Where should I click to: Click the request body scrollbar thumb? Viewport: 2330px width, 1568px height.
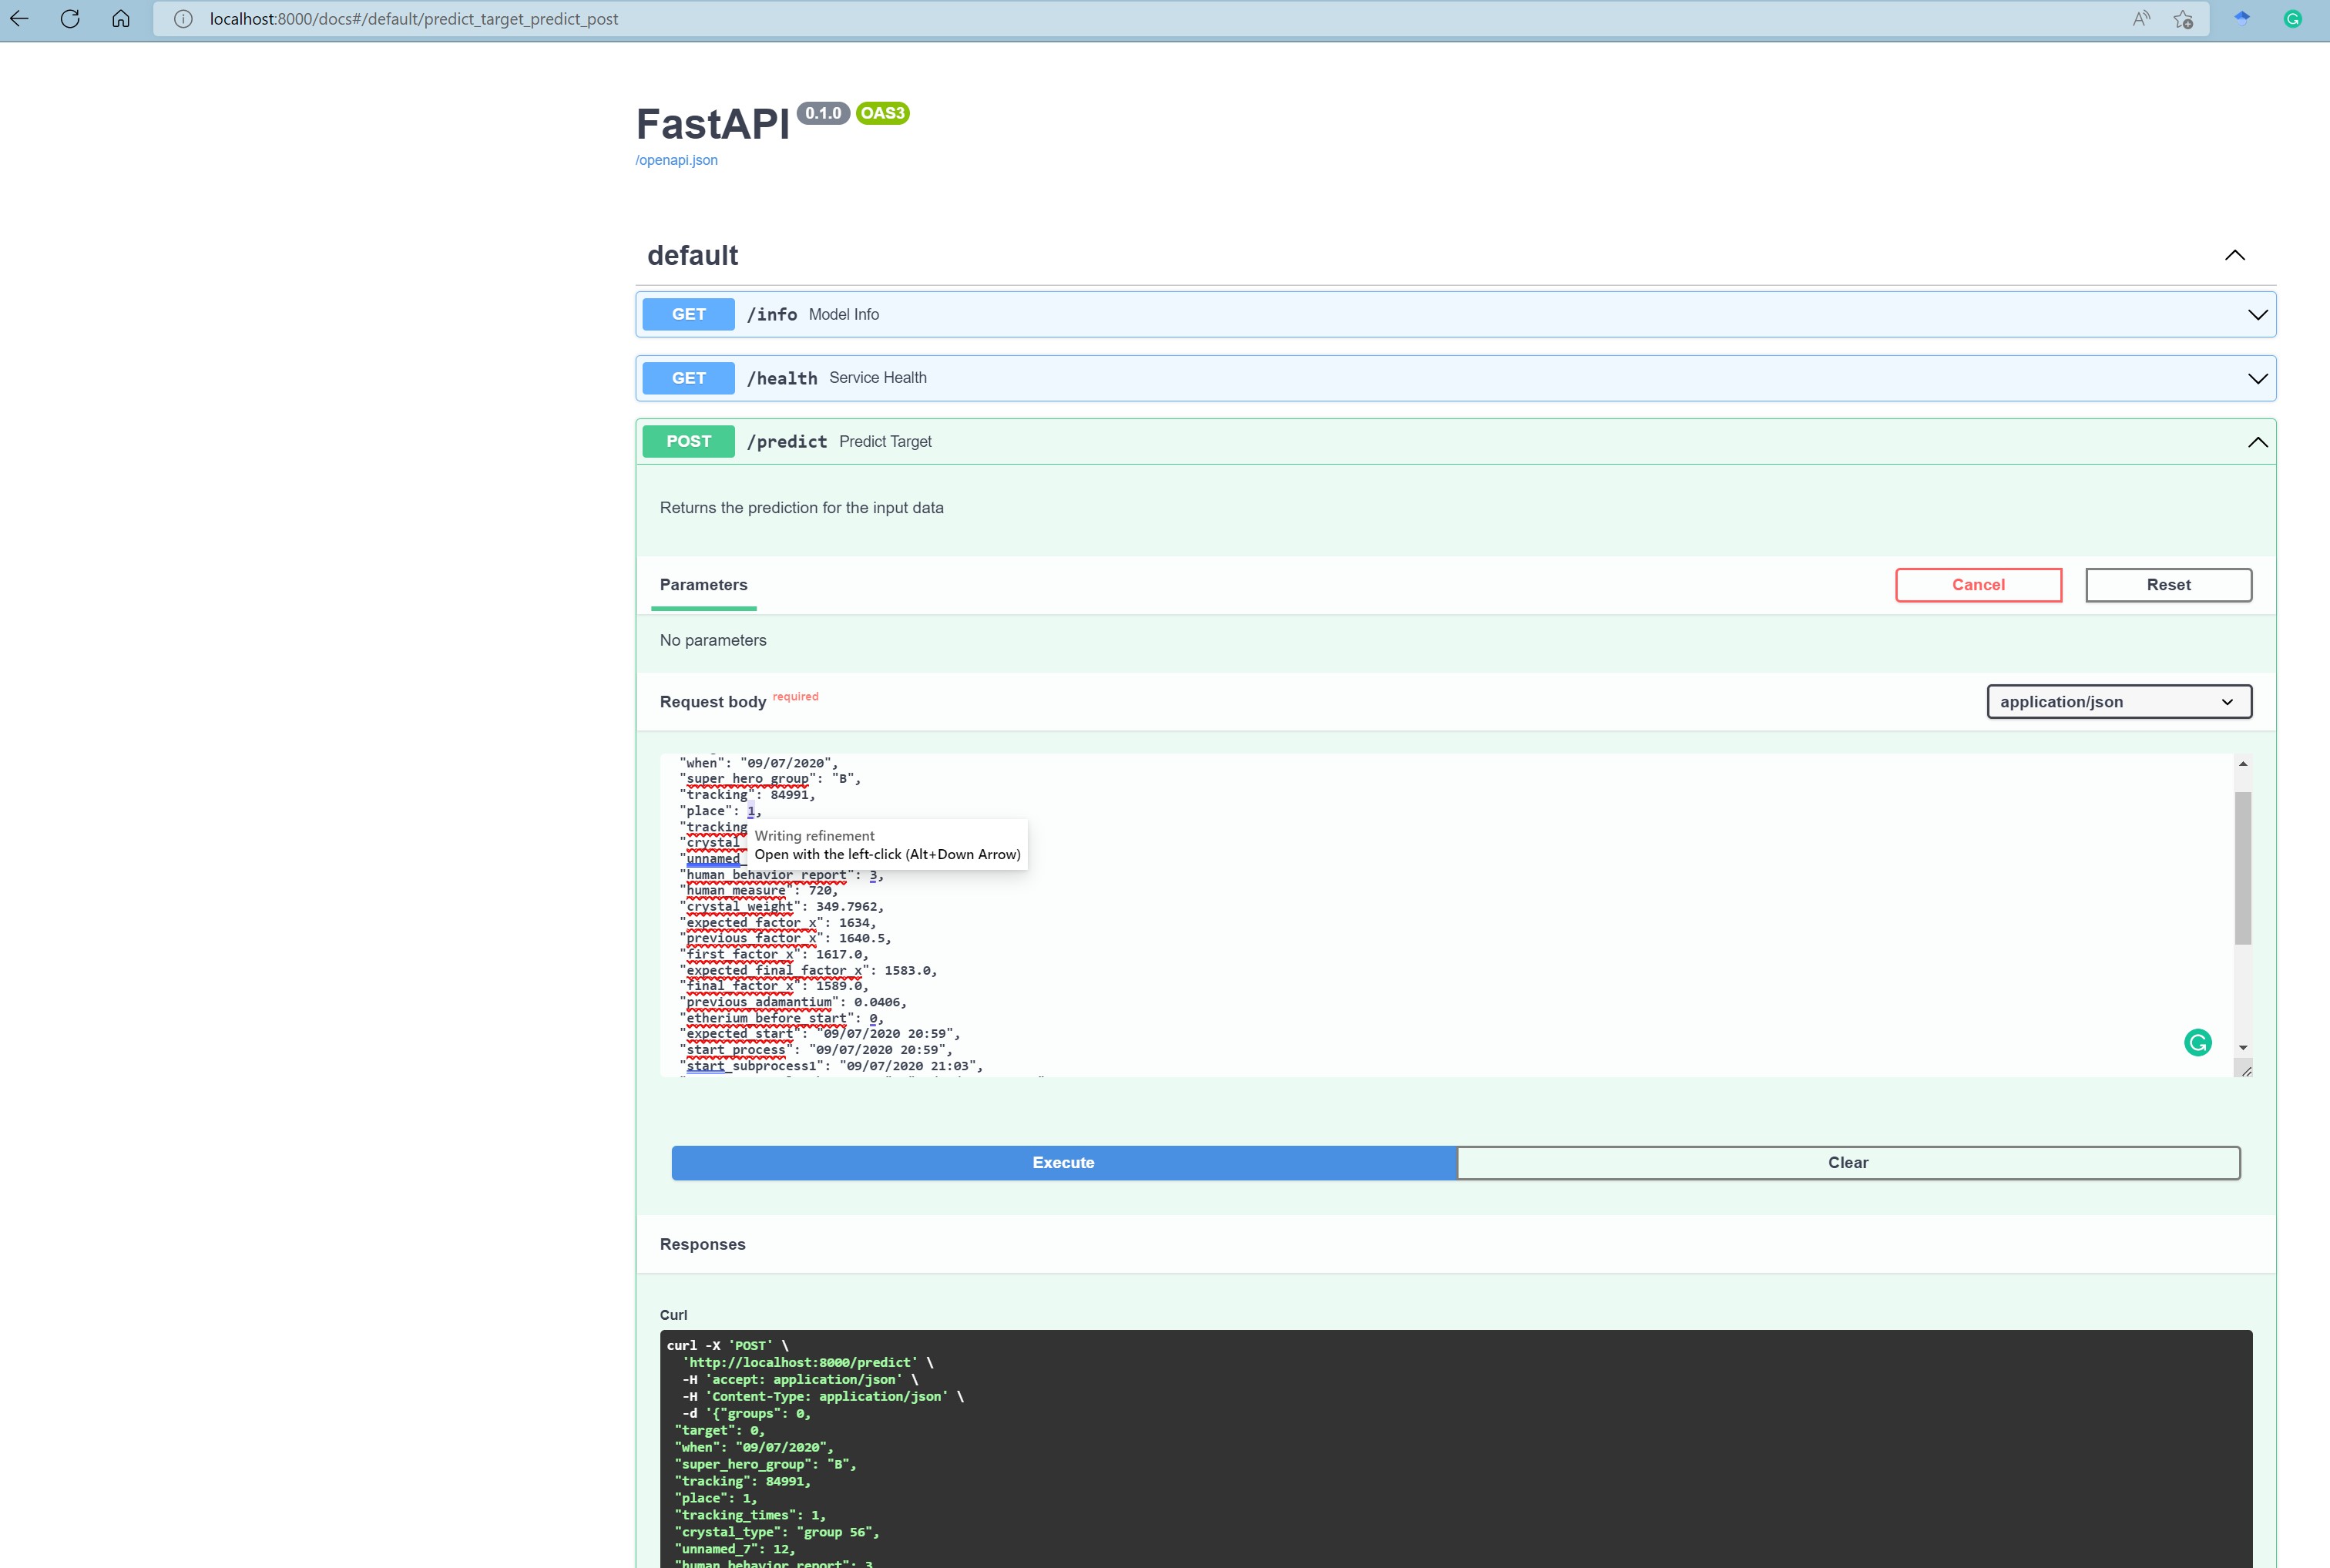click(x=2243, y=868)
